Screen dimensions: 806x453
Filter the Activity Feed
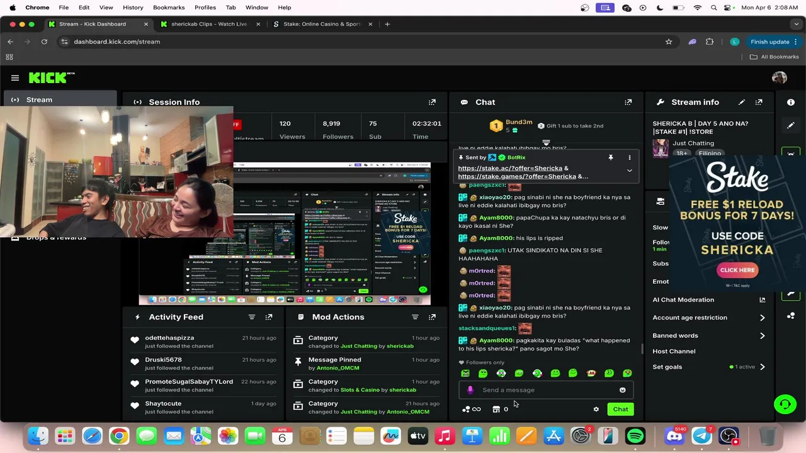252,317
